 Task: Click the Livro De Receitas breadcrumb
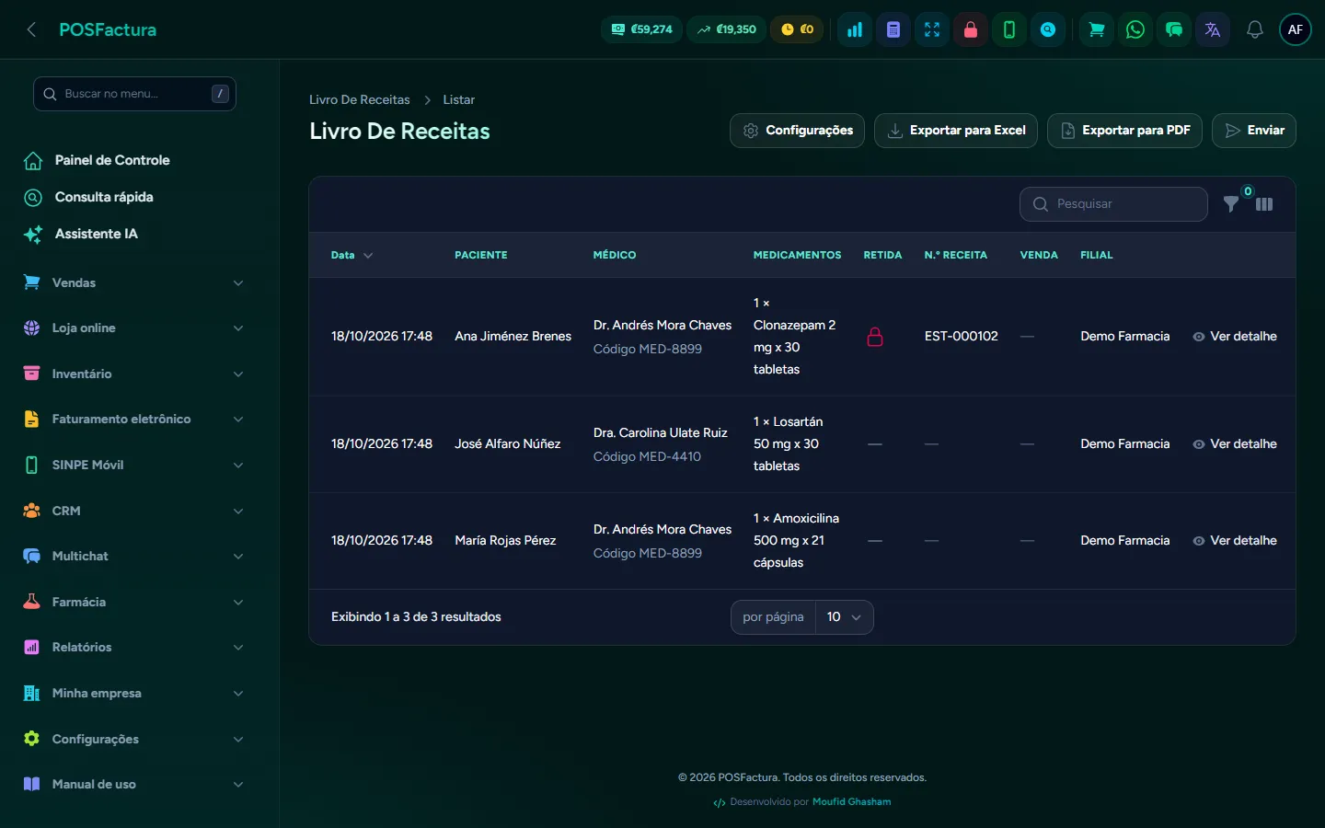click(x=360, y=99)
